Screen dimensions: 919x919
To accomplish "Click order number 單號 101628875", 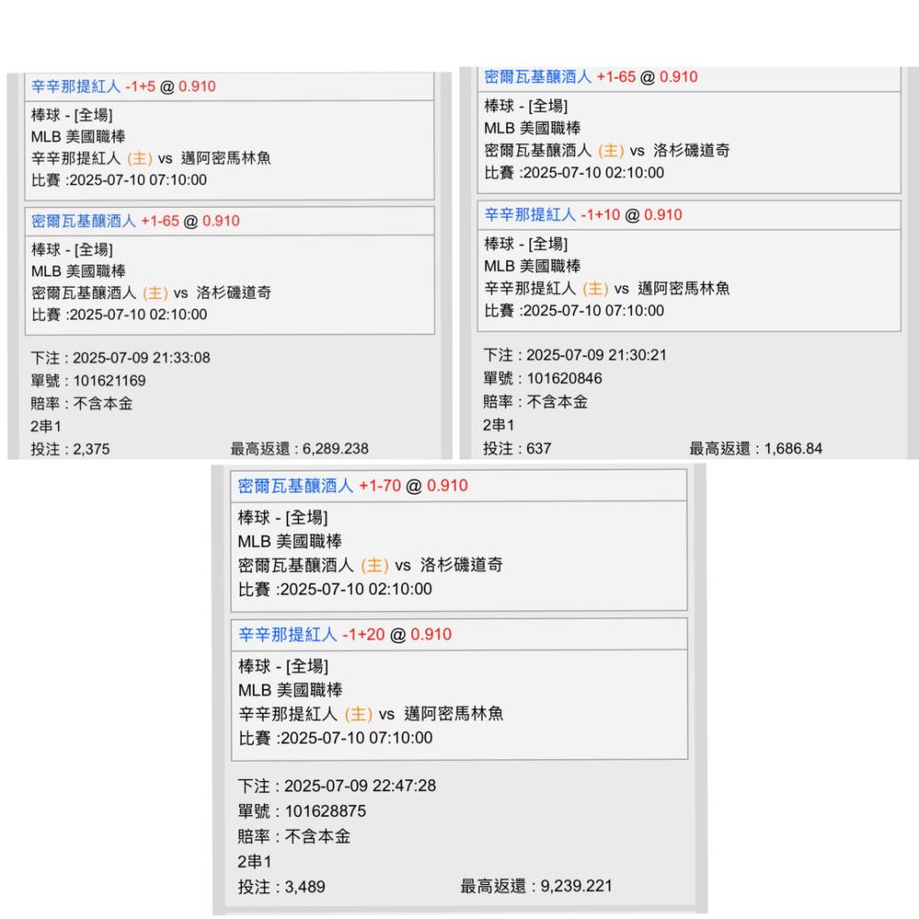I will (301, 811).
